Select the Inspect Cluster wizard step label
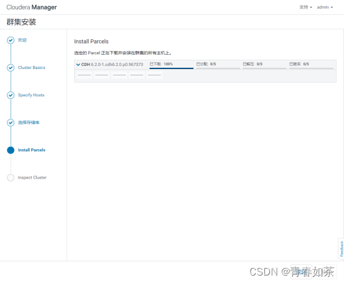This screenshot has height=283, width=344. point(32,177)
